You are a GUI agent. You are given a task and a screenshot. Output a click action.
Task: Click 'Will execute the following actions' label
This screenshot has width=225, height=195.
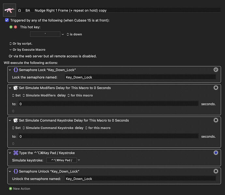pos(31,63)
